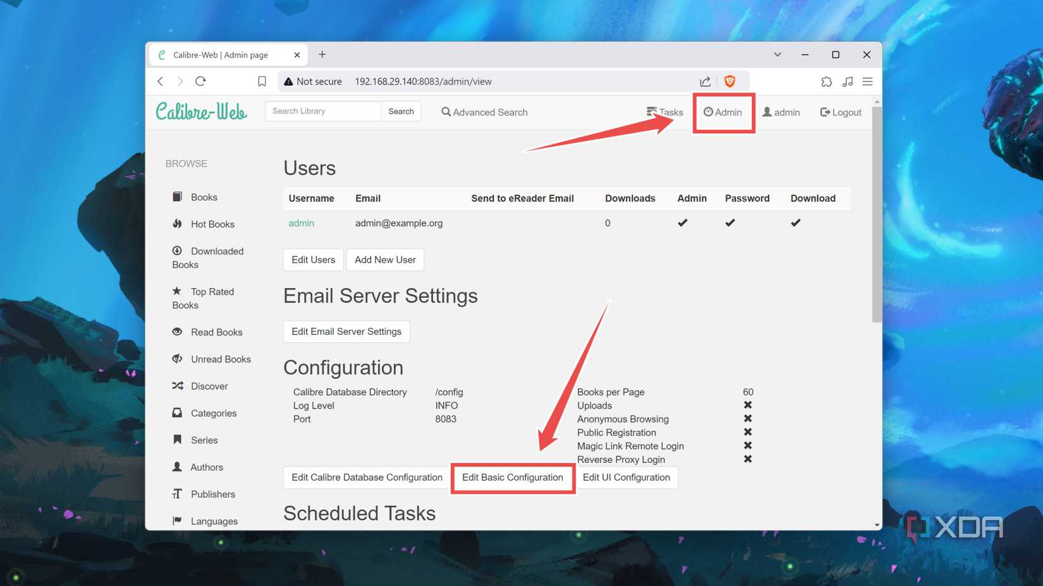The height and width of the screenshot is (586, 1043).
Task: Click the Calibre-Web logo
Action: tap(201, 111)
